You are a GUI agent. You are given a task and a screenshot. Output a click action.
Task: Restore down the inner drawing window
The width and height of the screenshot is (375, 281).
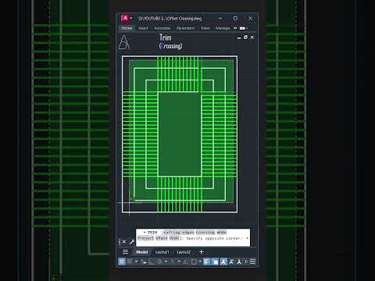(x=245, y=37)
